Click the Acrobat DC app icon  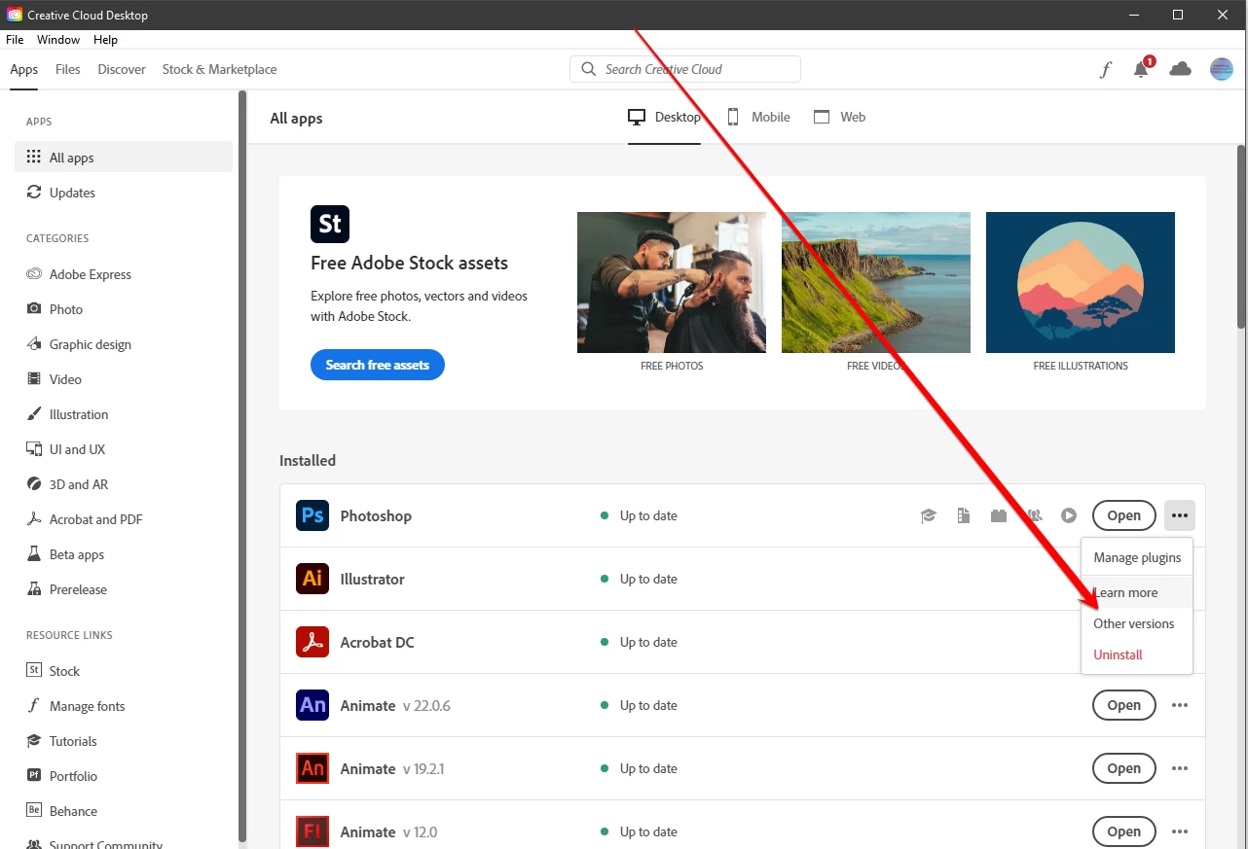(x=312, y=642)
